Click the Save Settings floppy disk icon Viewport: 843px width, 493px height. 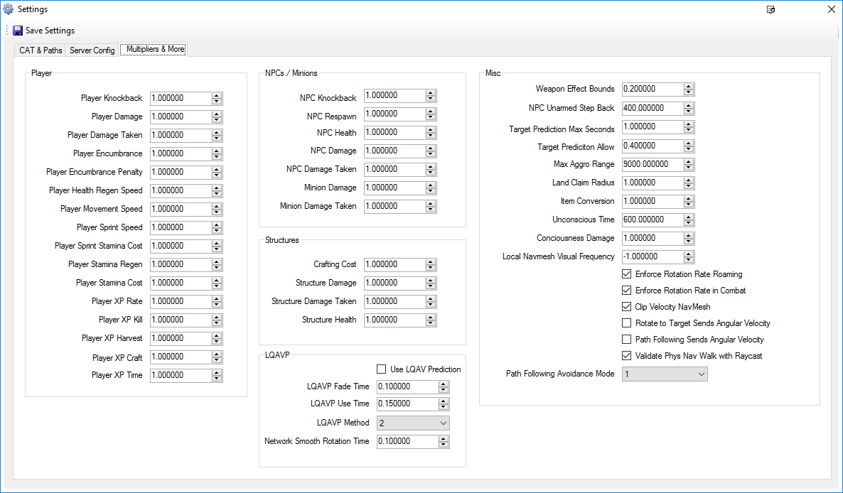18,31
